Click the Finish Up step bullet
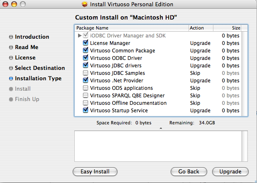 coord(11,99)
